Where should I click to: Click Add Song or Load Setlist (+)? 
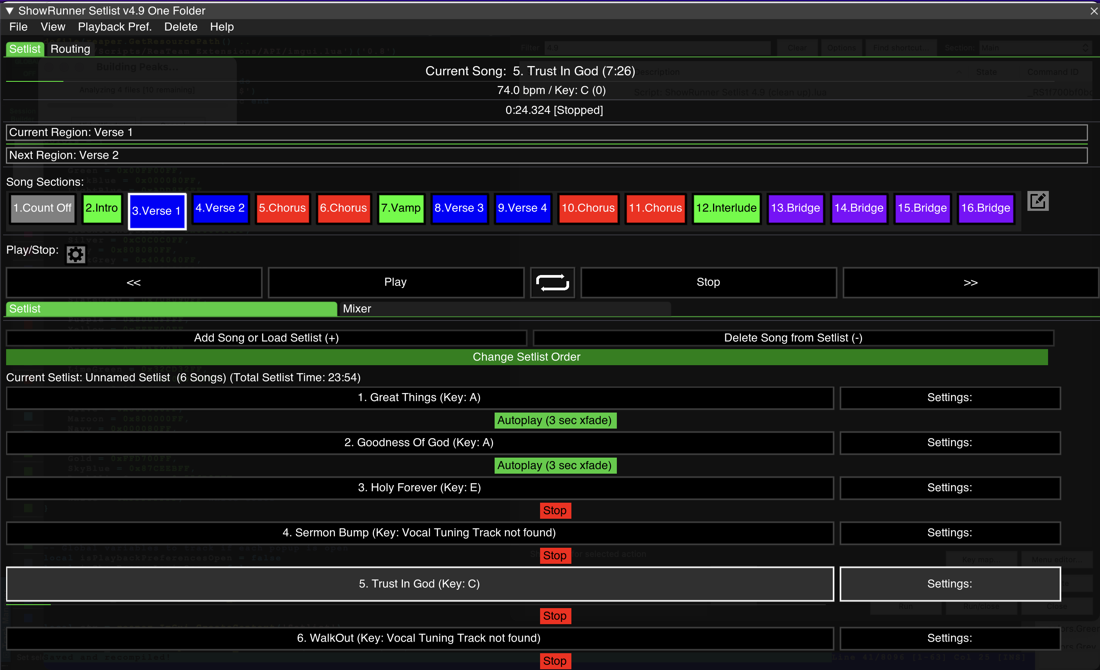266,337
